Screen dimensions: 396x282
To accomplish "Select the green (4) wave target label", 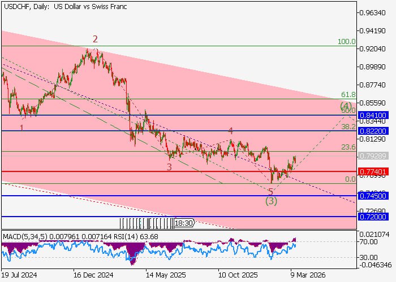I will click(346, 105).
